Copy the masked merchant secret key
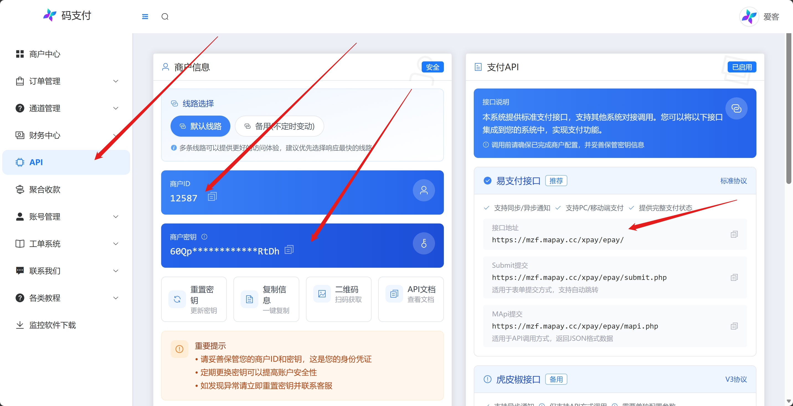The width and height of the screenshot is (793, 406). [x=289, y=249]
